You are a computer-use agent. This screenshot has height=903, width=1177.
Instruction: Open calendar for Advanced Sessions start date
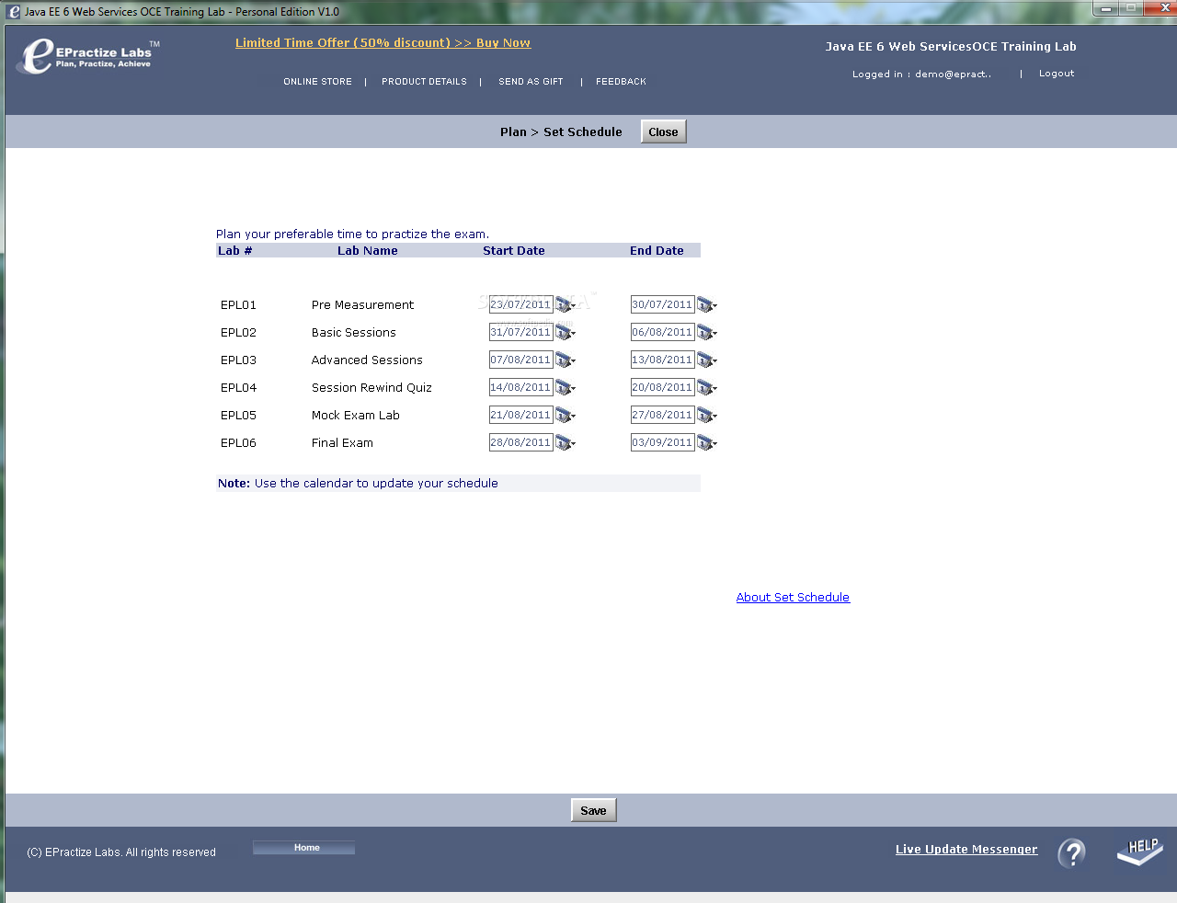pyautogui.click(x=566, y=360)
